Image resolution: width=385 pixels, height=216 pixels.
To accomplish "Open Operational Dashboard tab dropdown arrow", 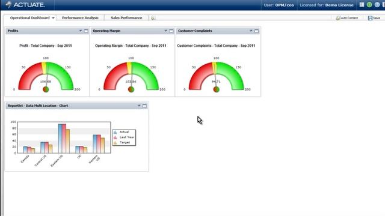I will pyautogui.click(x=53, y=18).
